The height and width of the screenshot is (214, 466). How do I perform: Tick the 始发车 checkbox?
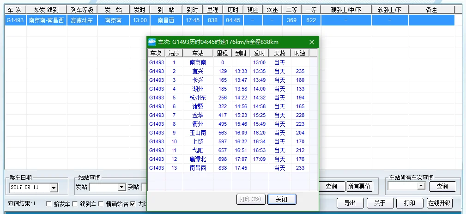pos(48,204)
